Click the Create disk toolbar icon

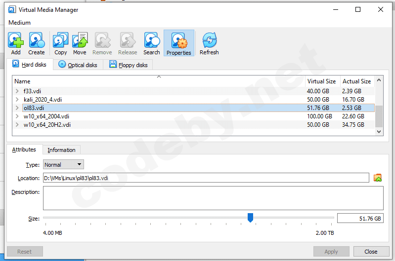[x=36, y=43]
